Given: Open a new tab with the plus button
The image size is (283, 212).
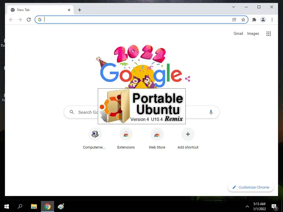Looking at the screenshot, I should (80, 10).
